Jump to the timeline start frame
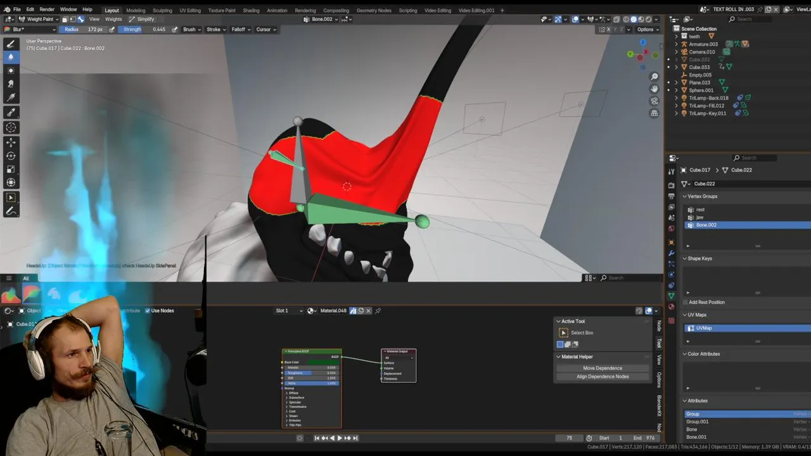 [x=317, y=438]
